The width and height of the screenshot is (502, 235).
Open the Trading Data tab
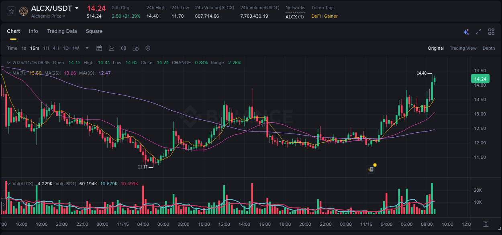point(62,31)
